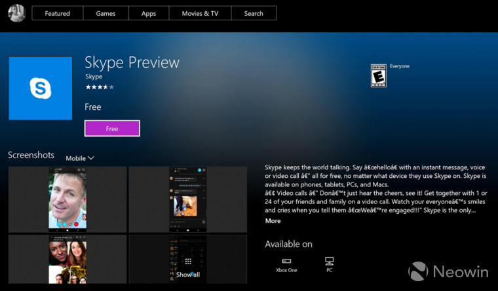Open the chat conversation screenshot
The image size is (498, 291).
point(188,199)
